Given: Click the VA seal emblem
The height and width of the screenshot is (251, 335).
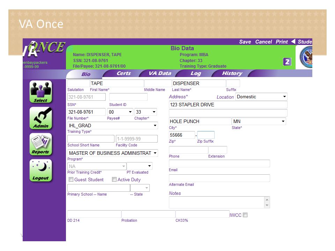Looking at the screenshot, I should click(x=306, y=57).
